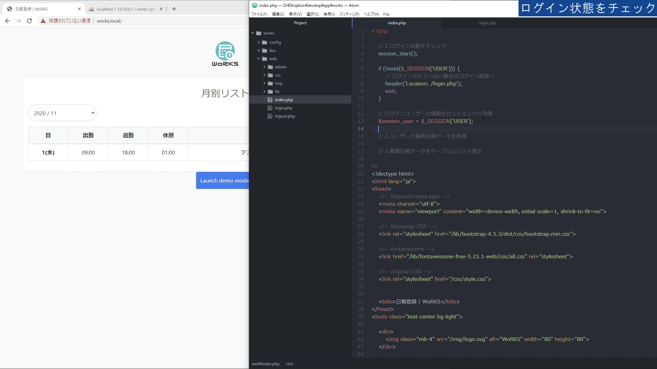657x369 pixels.
Task: Open the ヘルプ(H) menu in Atom
Action: (371, 14)
